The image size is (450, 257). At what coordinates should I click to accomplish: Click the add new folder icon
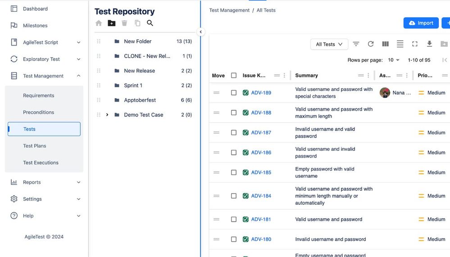pyautogui.click(x=111, y=23)
